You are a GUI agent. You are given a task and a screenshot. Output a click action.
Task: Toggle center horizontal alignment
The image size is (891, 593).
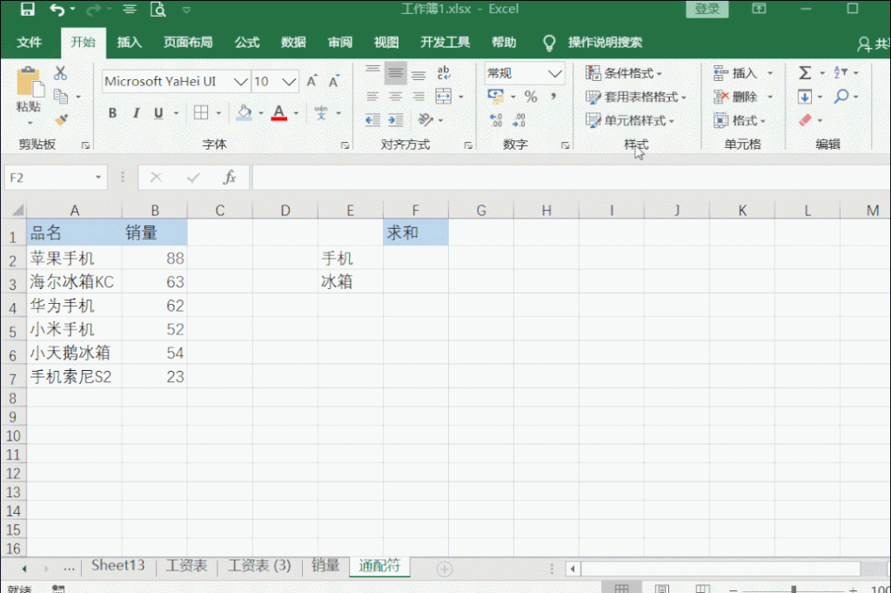pyautogui.click(x=396, y=97)
